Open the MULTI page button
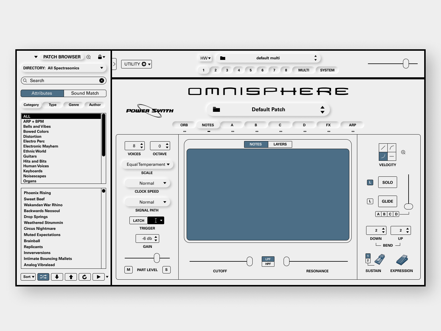Viewport: 441px width, 331px height. (x=304, y=70)
